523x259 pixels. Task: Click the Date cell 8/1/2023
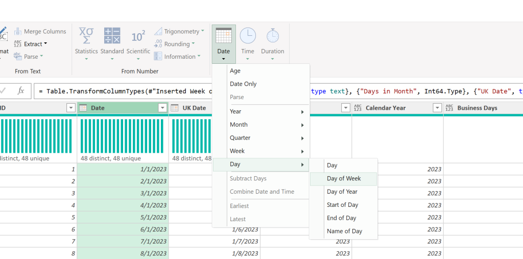click(x=123, y=253)
